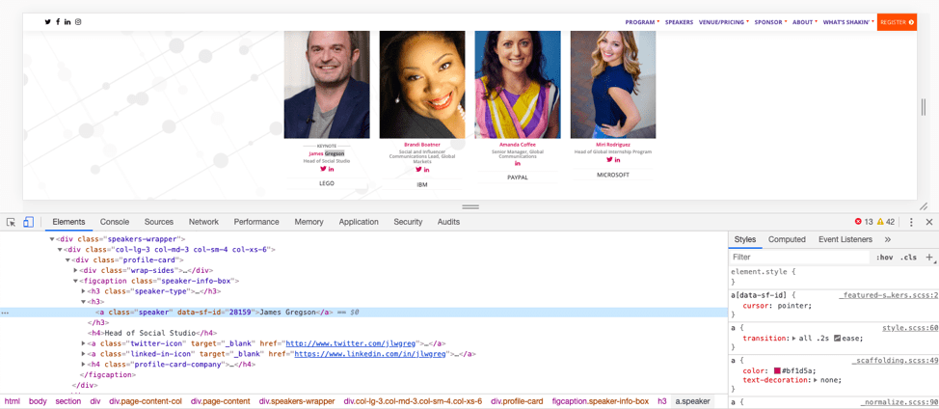Open the SPONSOR nav menu

(770, 22)
